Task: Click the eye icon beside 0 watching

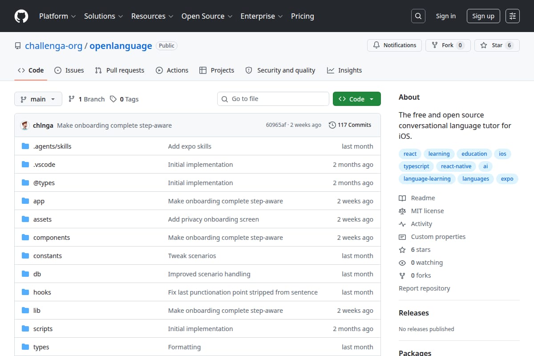Action: 402,263
